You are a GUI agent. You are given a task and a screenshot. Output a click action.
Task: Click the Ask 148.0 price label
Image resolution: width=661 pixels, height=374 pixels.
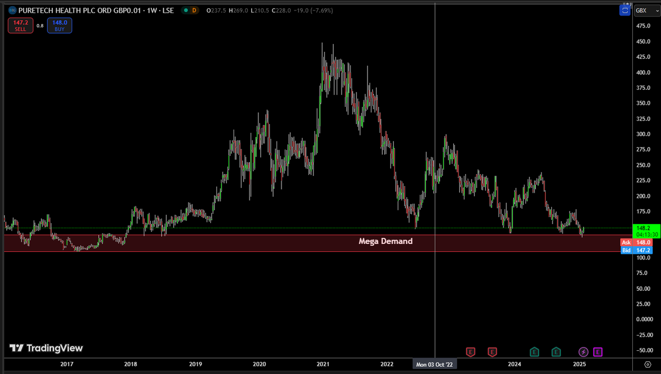(x=637, y=242)
